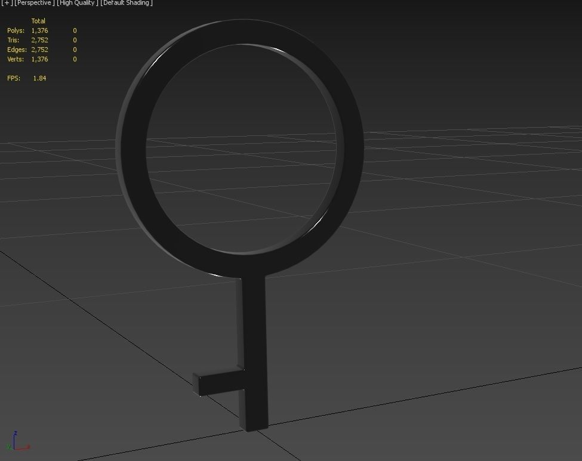Open the Default Shading viewport label menu
582x461 pixels.
click(127, 3)
